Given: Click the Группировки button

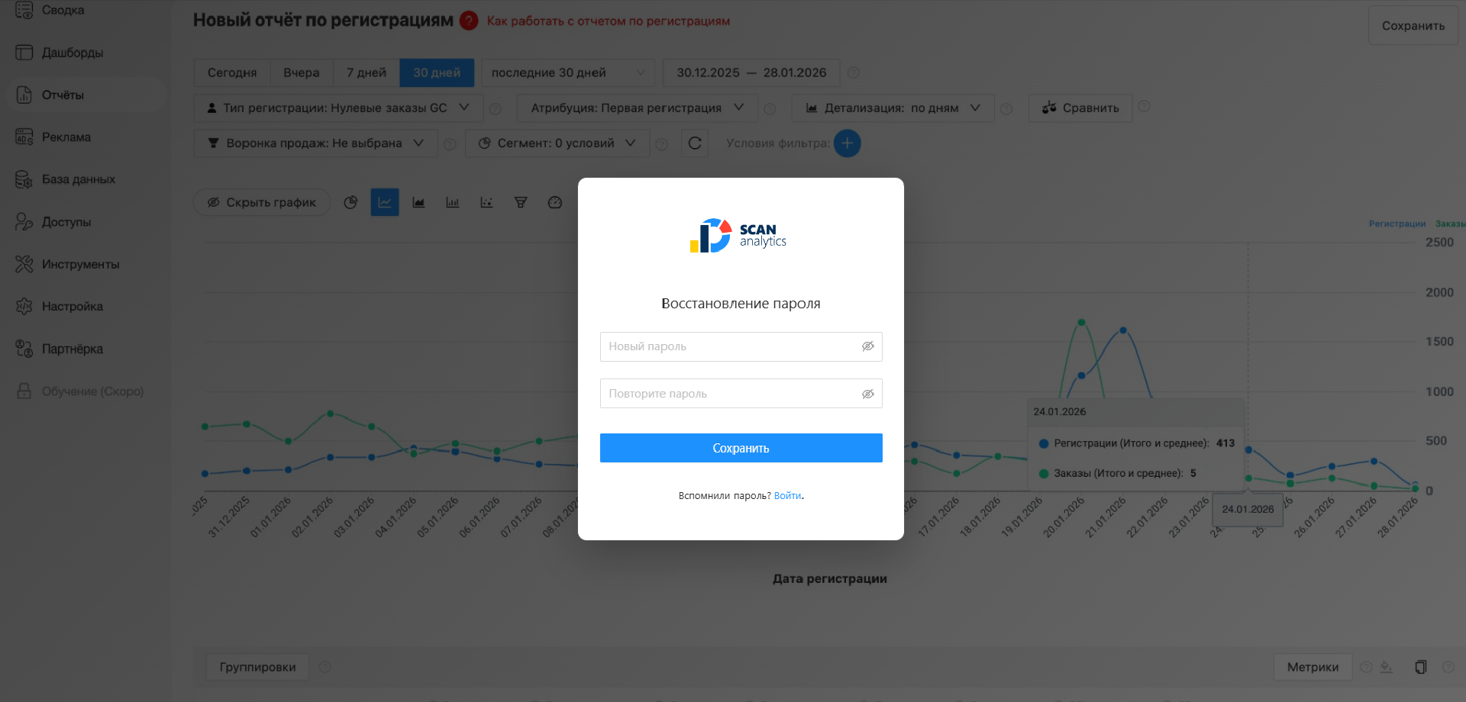Looking at the screenshot, I should [257, 667].
